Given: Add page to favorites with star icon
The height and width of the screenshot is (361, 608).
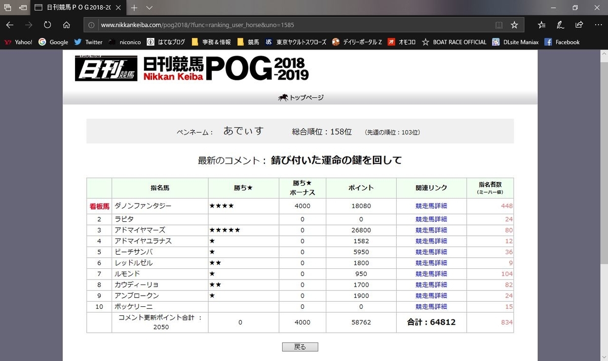Looking at the screenshot, I should click(x=514, y=25).
